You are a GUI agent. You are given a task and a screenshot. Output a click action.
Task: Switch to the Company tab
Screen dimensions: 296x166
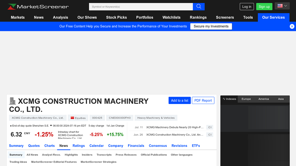click(115, 146)
